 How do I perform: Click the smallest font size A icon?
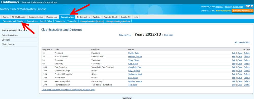[x=247, y=7]
